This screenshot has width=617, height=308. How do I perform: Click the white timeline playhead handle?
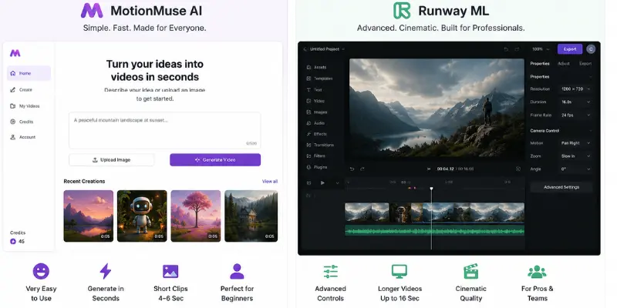[x=431, y=189]
